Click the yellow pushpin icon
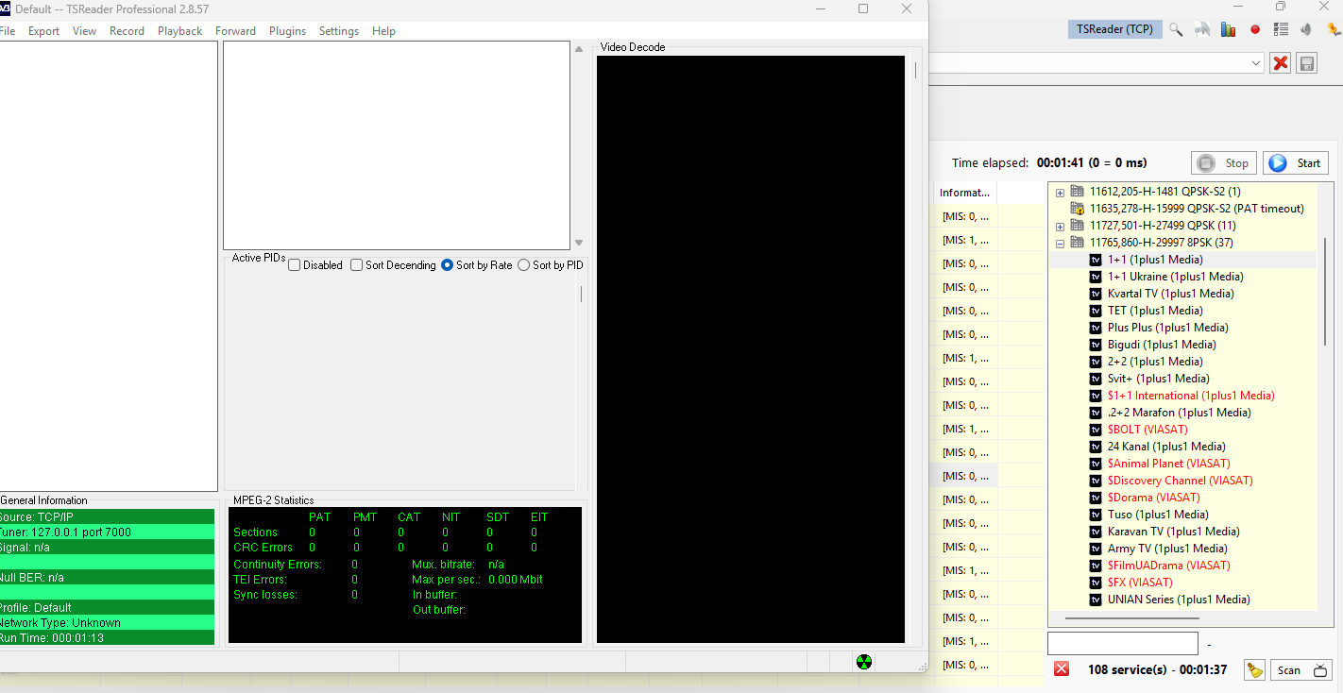The width and height of the screenshot is (1343, 693). [x=1334, y=29]
